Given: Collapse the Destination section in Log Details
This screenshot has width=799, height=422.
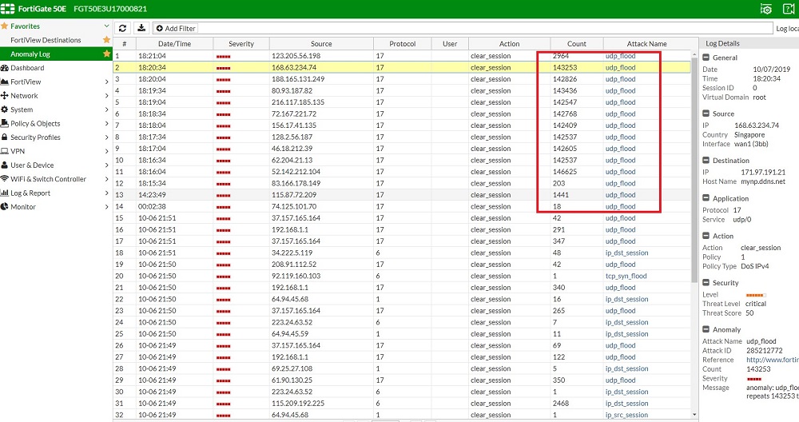Looking at the screenshot, I should (x=706, y=160).
